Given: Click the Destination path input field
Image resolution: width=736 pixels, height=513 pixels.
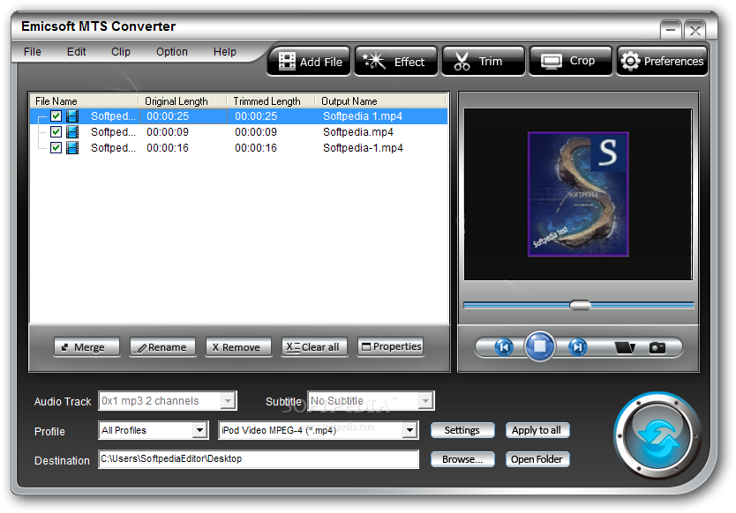Looking at the screenshot, I should tap(259, 459).
